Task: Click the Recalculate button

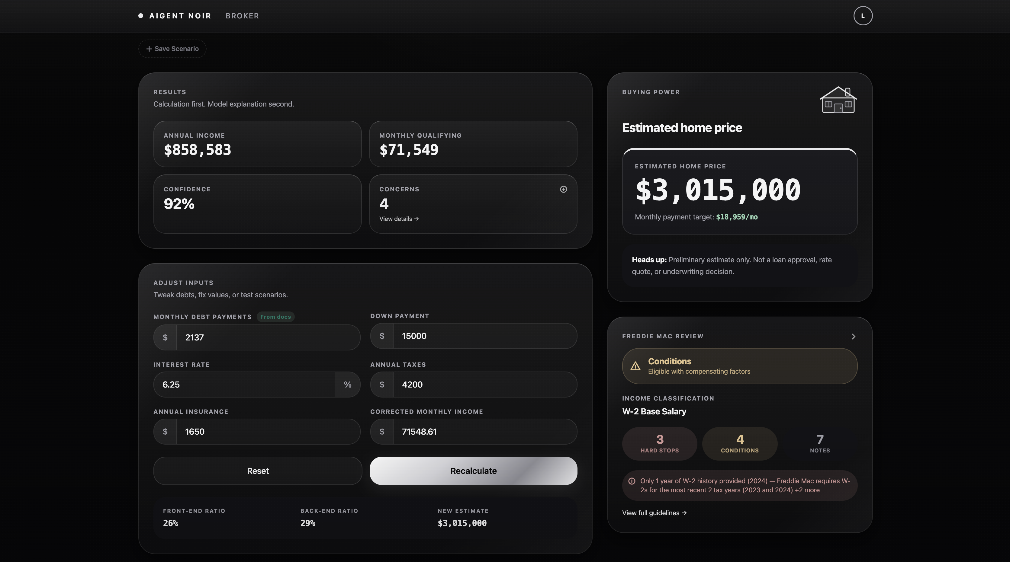Action: click(x=473, y=471)
